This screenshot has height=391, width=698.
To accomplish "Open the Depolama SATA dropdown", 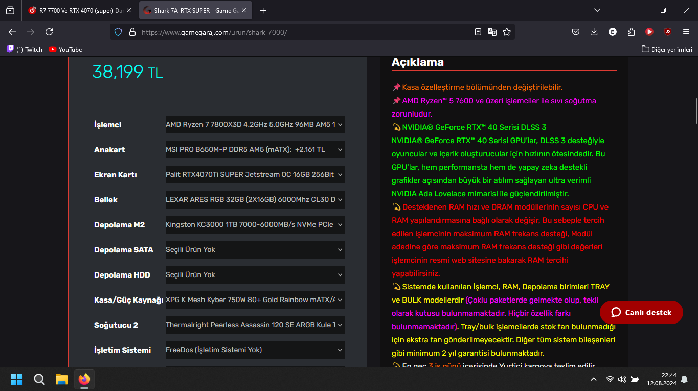I will click(255, 249).
